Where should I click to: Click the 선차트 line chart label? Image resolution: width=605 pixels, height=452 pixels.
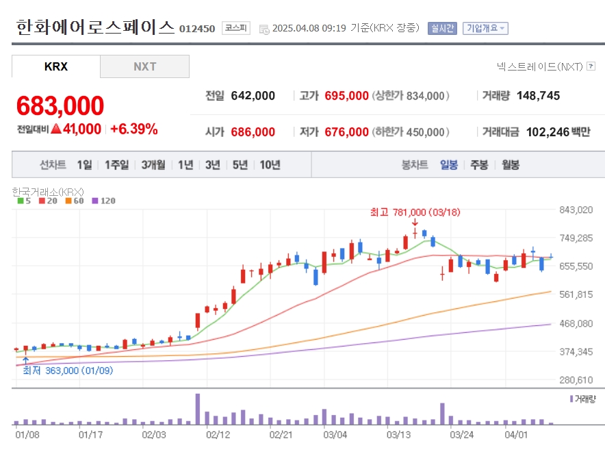pyautogui.click(x=53, y=165)
